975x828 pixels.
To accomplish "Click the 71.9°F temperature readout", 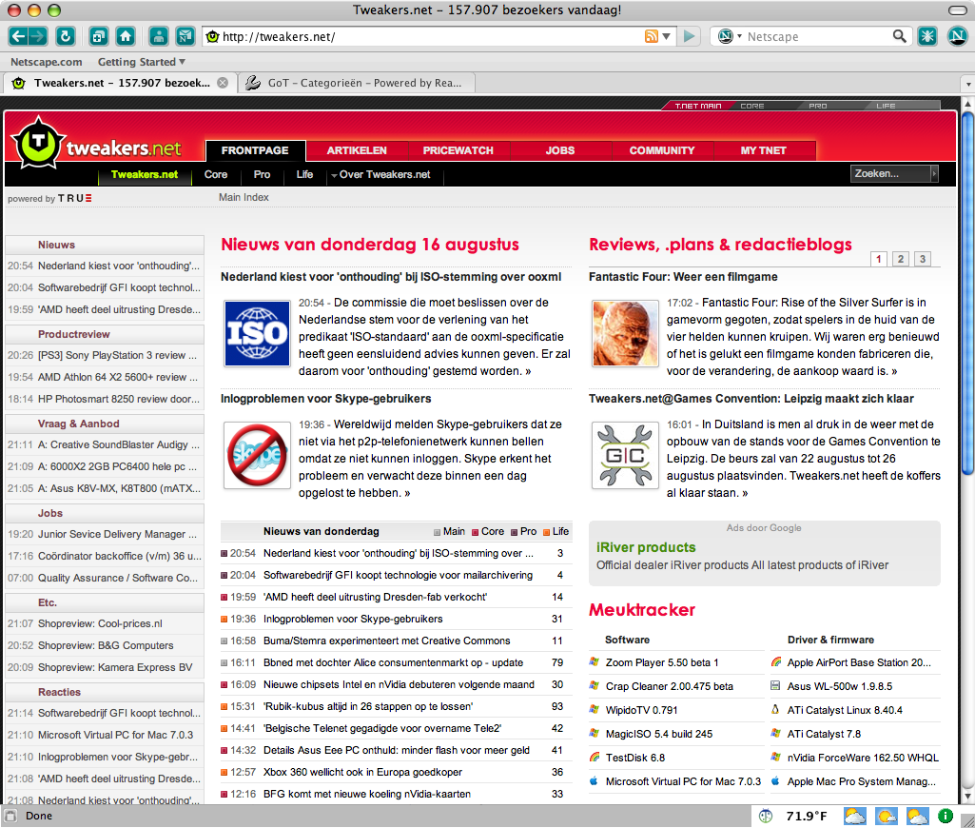I will coord(807,816).
